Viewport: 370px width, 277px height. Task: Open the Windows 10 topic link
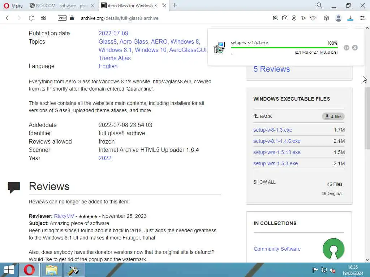click(151, 50)
